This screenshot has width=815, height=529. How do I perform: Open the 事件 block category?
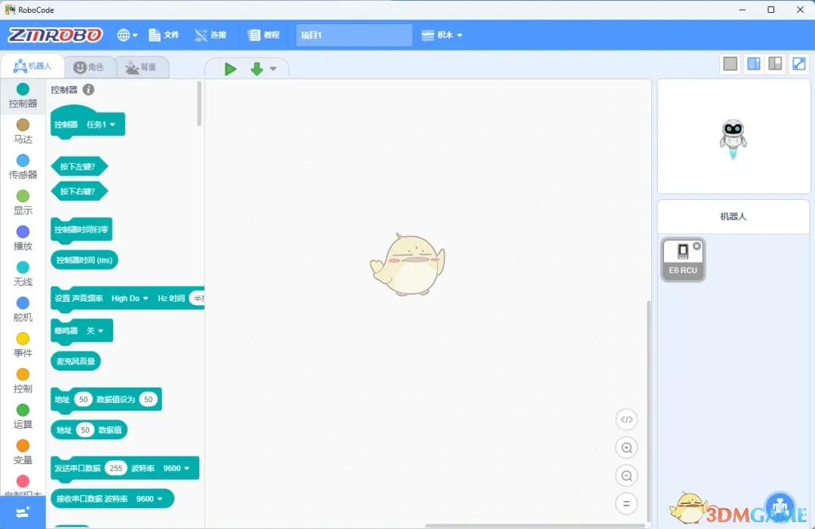click(23, 338)
